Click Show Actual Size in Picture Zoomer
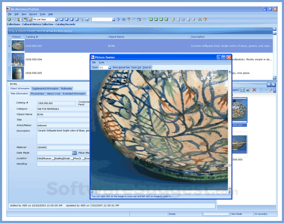Viewport: 284px width, 223px height. tap(121, 67)
